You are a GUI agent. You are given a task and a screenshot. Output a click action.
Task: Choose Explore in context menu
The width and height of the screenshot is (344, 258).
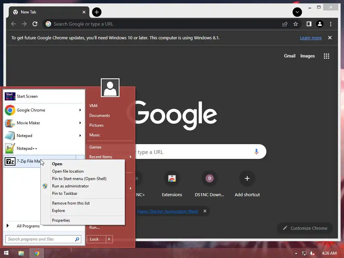click(x=83, y=211)
